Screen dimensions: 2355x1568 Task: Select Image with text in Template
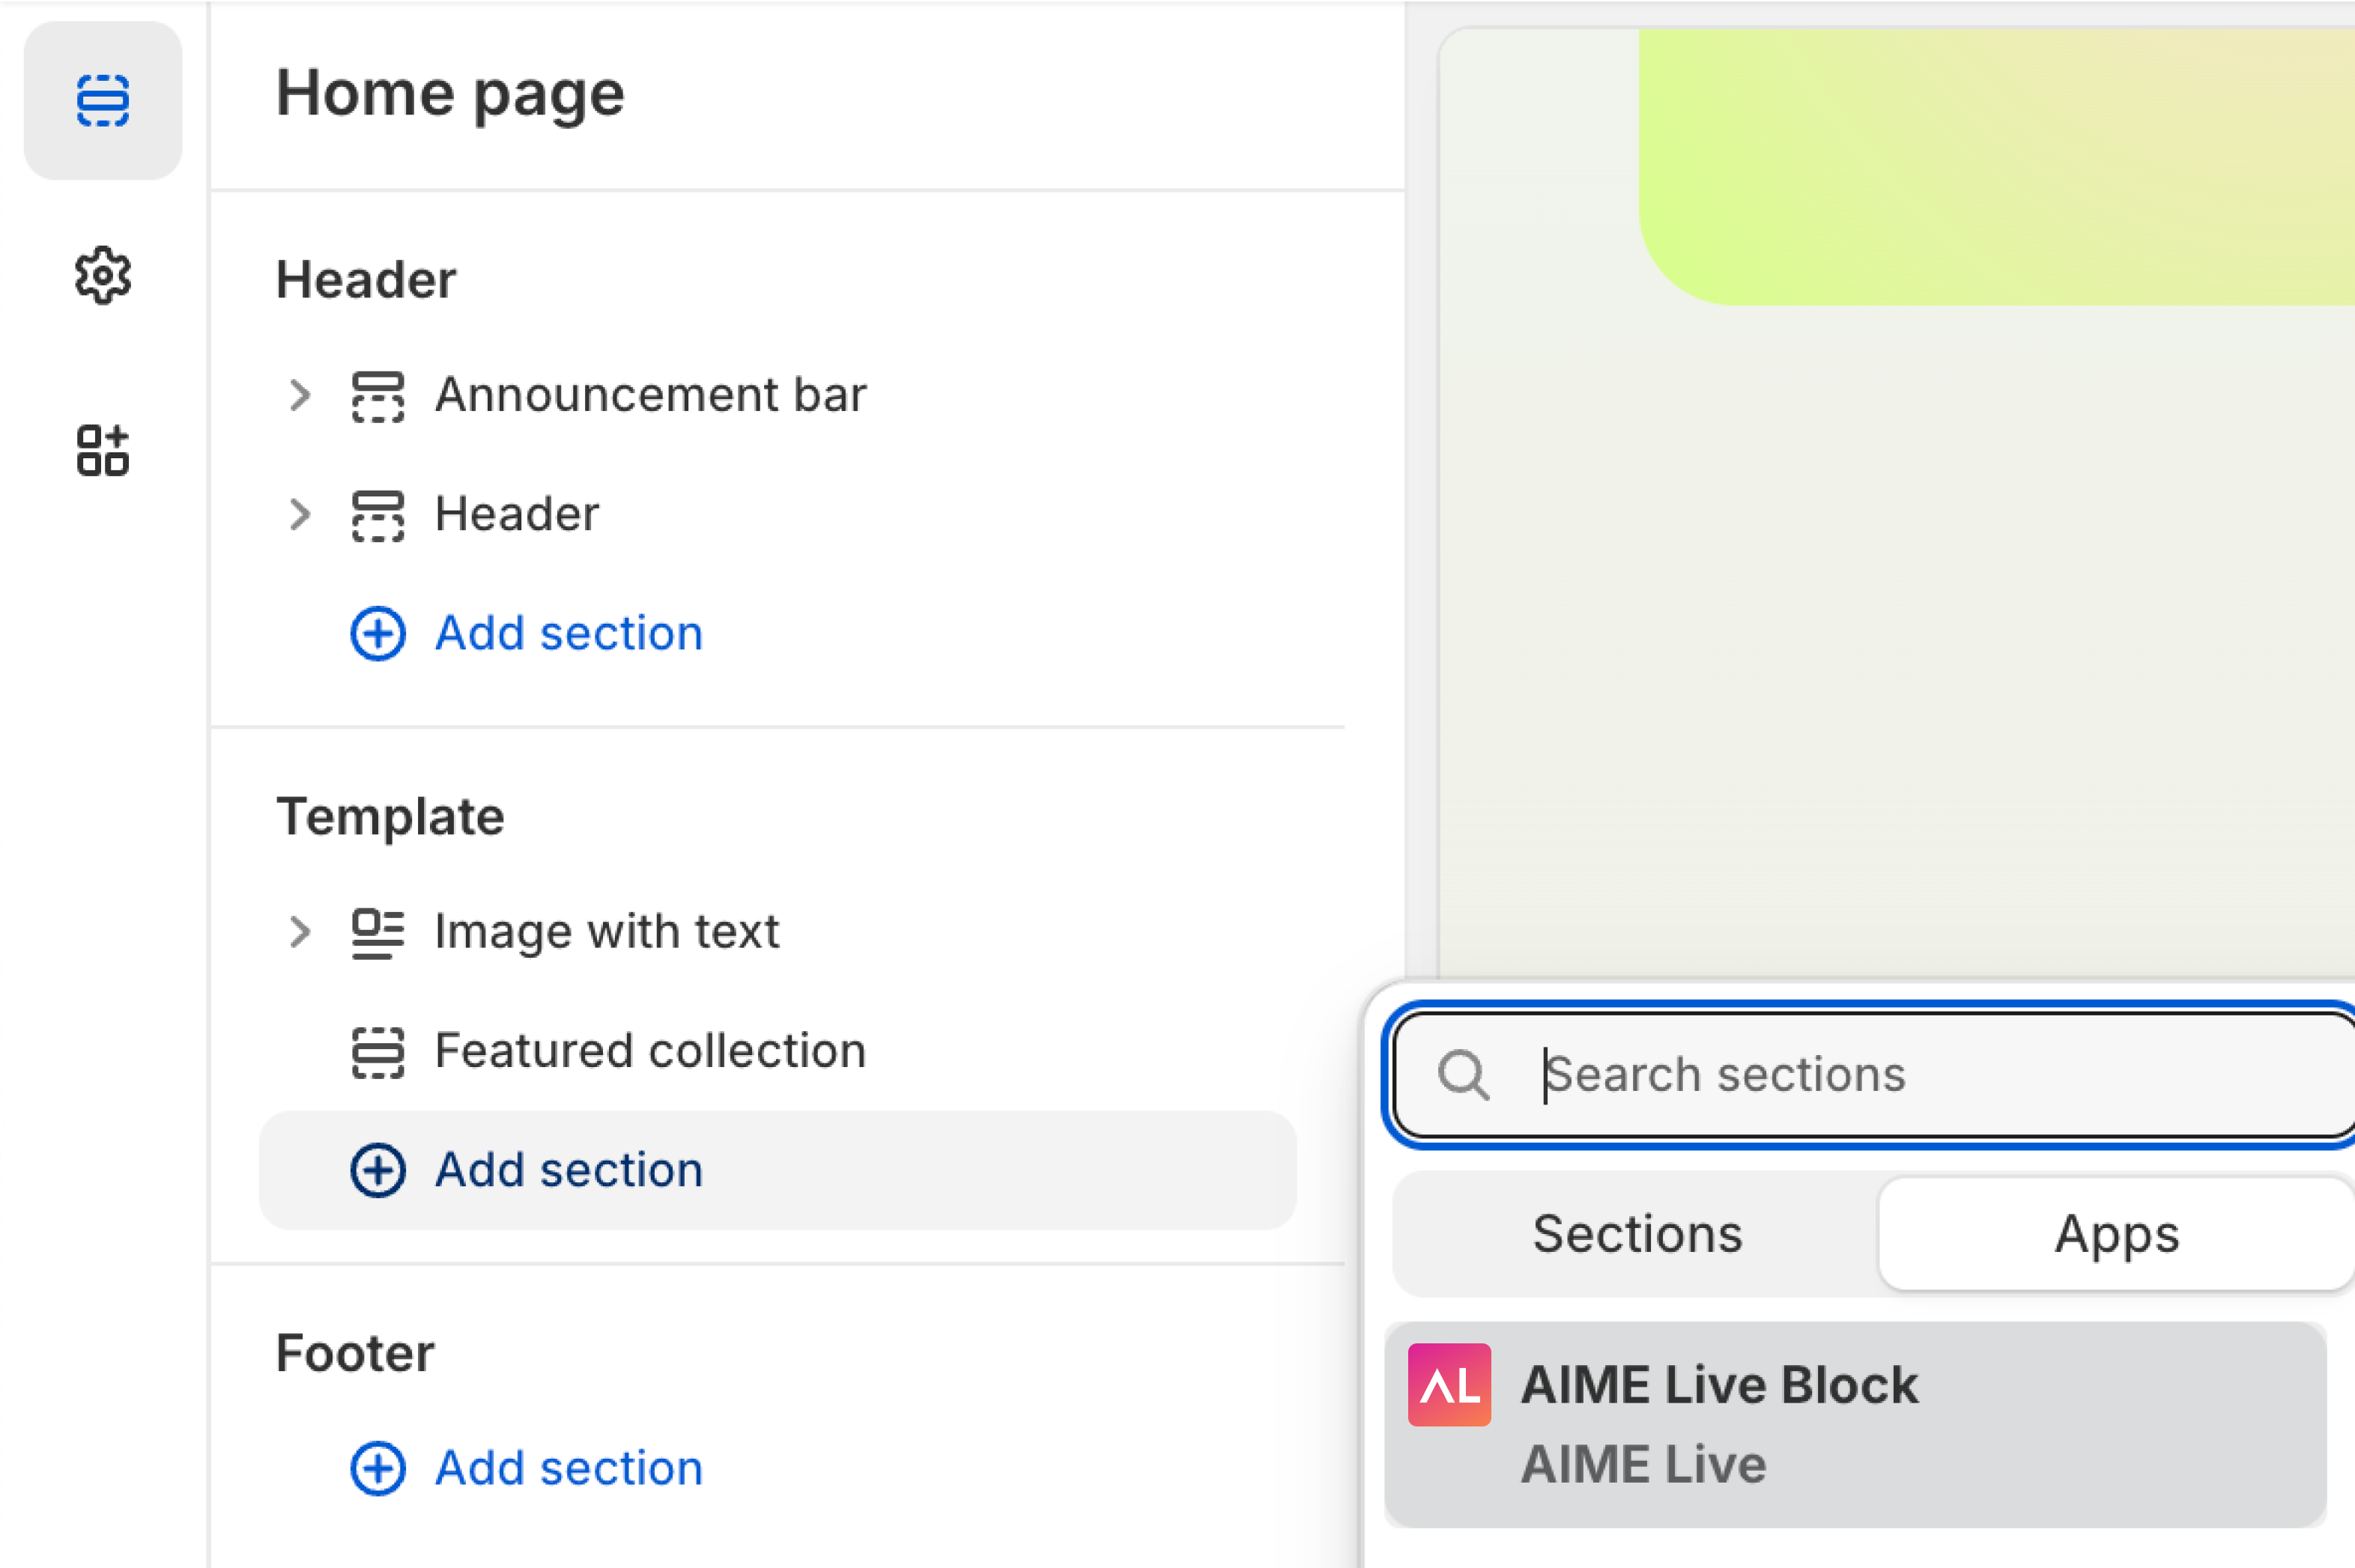607,932
